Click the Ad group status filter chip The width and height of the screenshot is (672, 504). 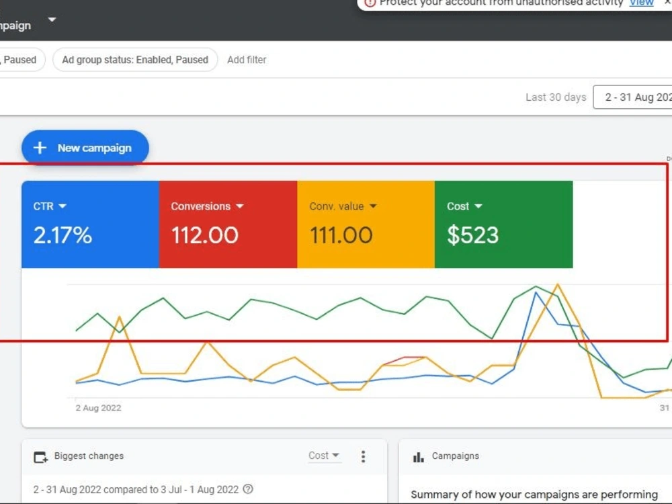pyautogui.click(x=135, y=60)
